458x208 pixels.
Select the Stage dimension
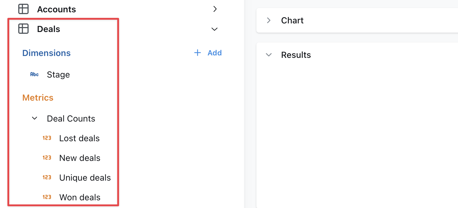(x=58, y=74)
